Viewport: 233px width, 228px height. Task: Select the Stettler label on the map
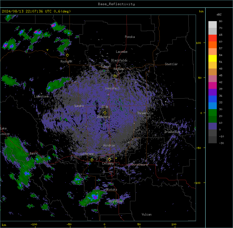(171, 64)
